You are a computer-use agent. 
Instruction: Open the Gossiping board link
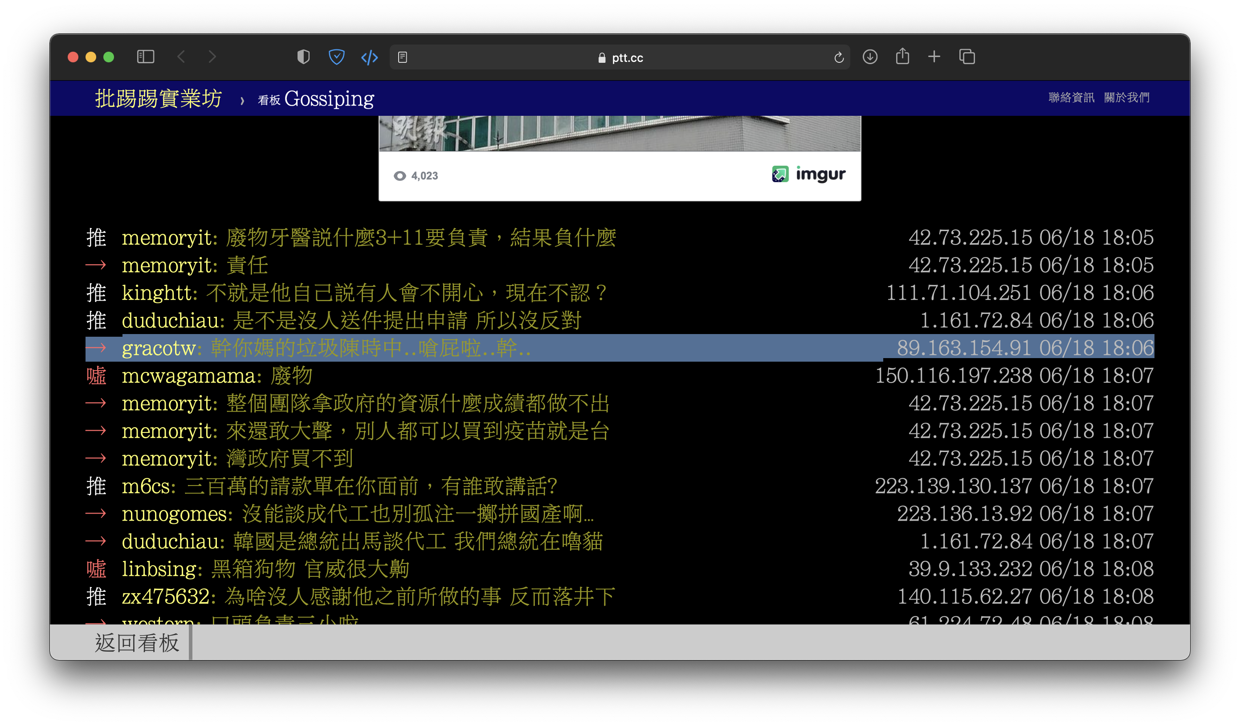[x=329, y=98]
